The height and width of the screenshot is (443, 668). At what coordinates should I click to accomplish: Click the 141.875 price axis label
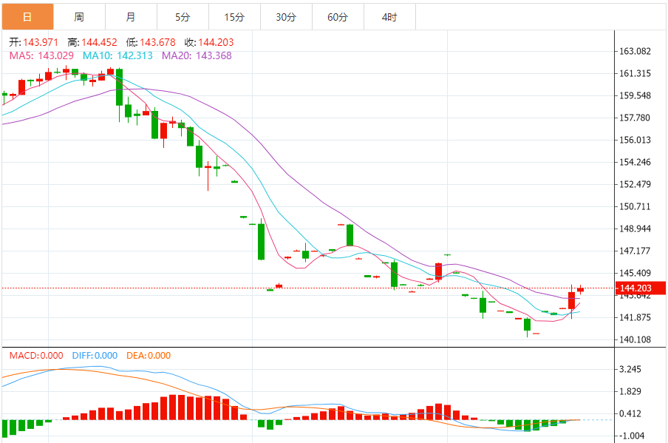tap(635, 317)
